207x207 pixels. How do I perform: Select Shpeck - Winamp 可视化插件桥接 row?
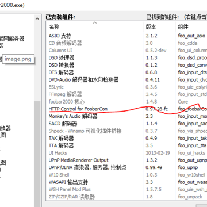tap(126, 131)
